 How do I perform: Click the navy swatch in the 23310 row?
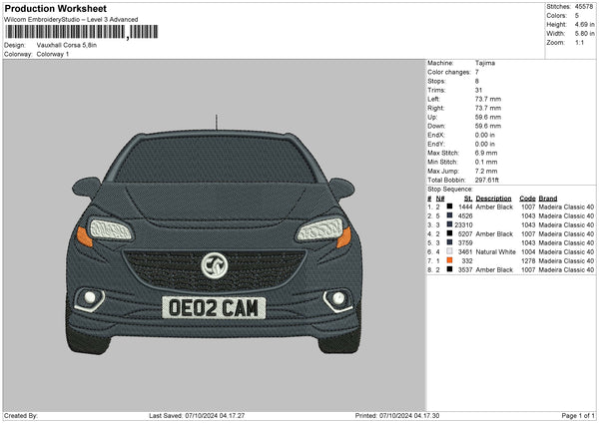(449, 224)
